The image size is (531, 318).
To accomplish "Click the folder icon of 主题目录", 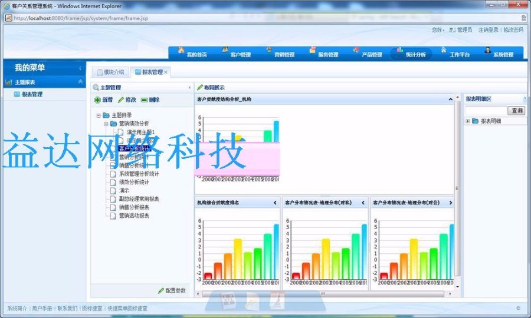I will [x=106, y=115].
